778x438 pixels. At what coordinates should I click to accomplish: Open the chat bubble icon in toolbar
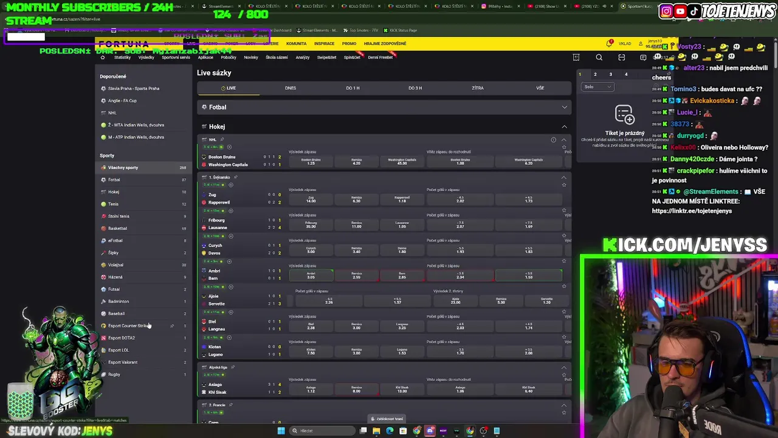[x=643, y=57]
